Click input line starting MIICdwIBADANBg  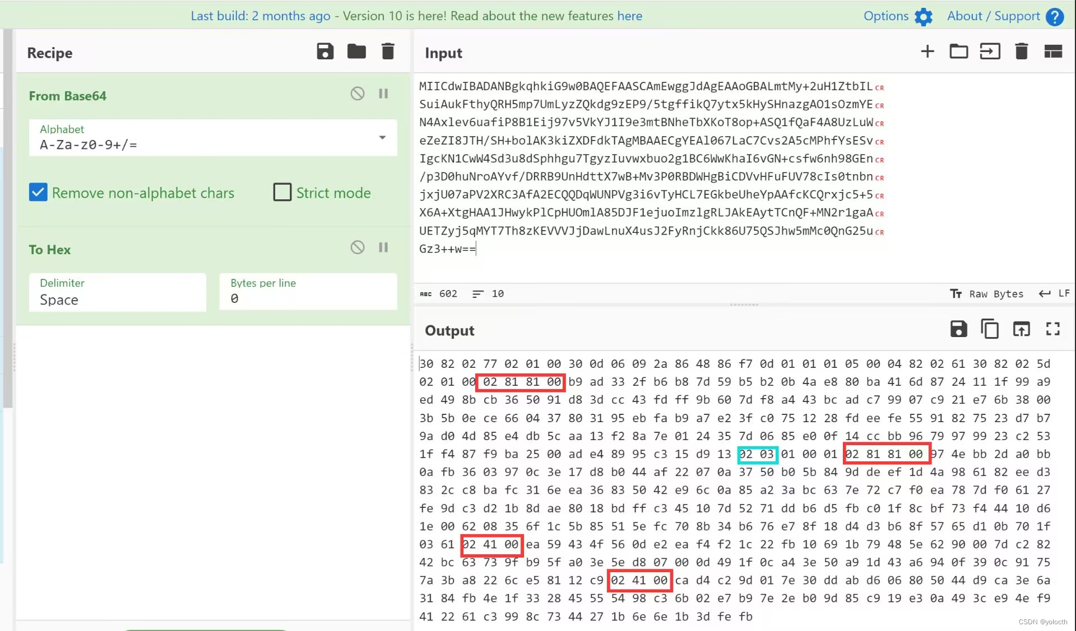coord(646,86)
